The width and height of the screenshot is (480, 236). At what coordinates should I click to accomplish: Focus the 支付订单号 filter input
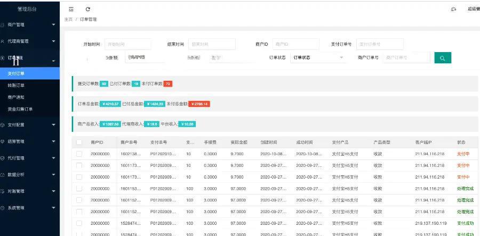[380, 44]
